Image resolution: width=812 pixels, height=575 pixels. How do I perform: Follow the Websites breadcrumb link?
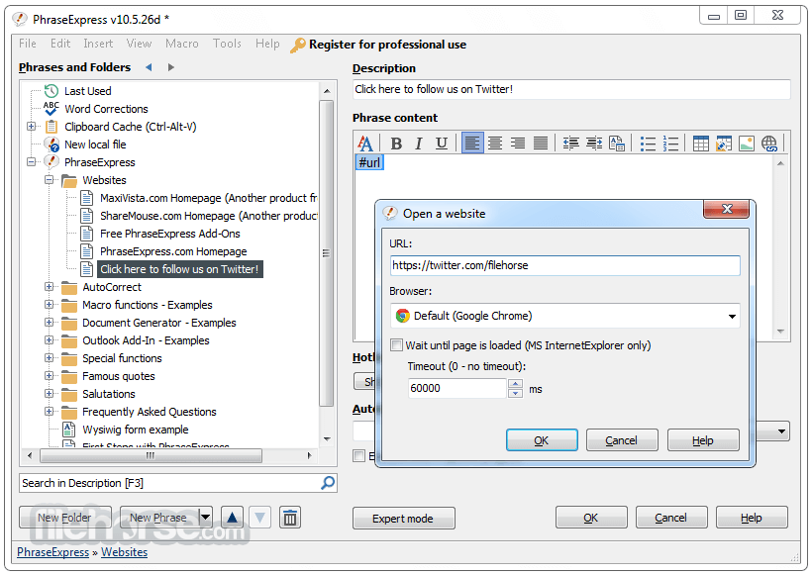[125, 552]
